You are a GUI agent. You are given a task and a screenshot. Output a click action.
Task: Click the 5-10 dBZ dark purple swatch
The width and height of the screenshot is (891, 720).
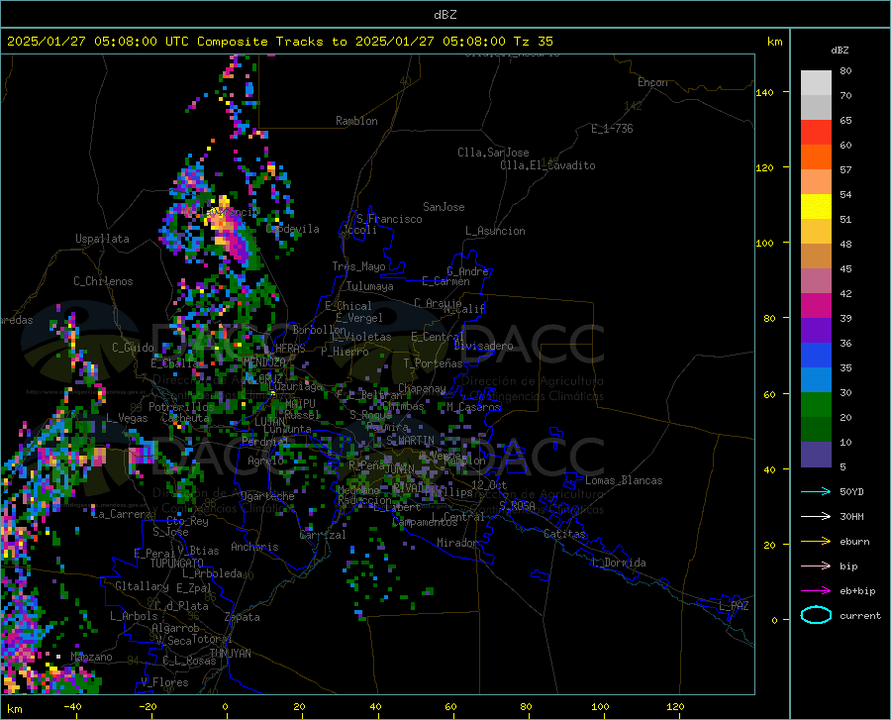tap(816, 454)
